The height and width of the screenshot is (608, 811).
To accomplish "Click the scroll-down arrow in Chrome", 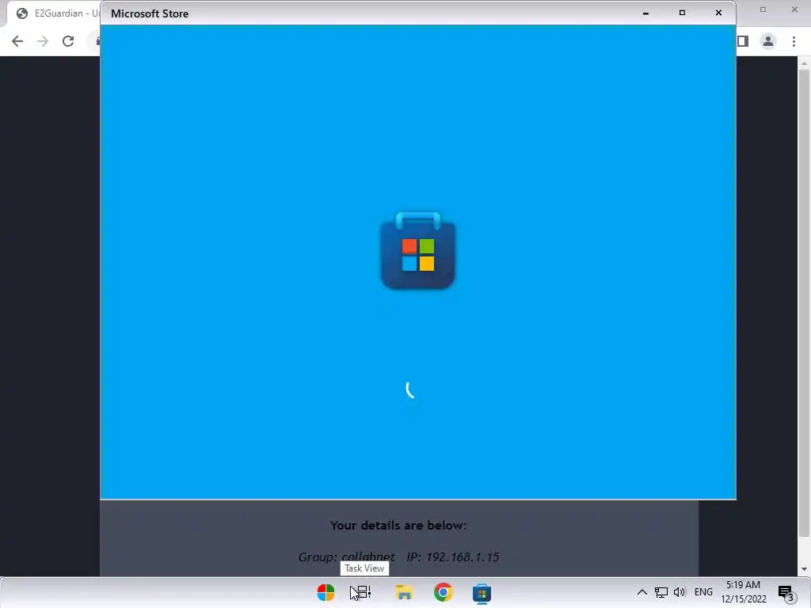I will click(x=804, y=569).
